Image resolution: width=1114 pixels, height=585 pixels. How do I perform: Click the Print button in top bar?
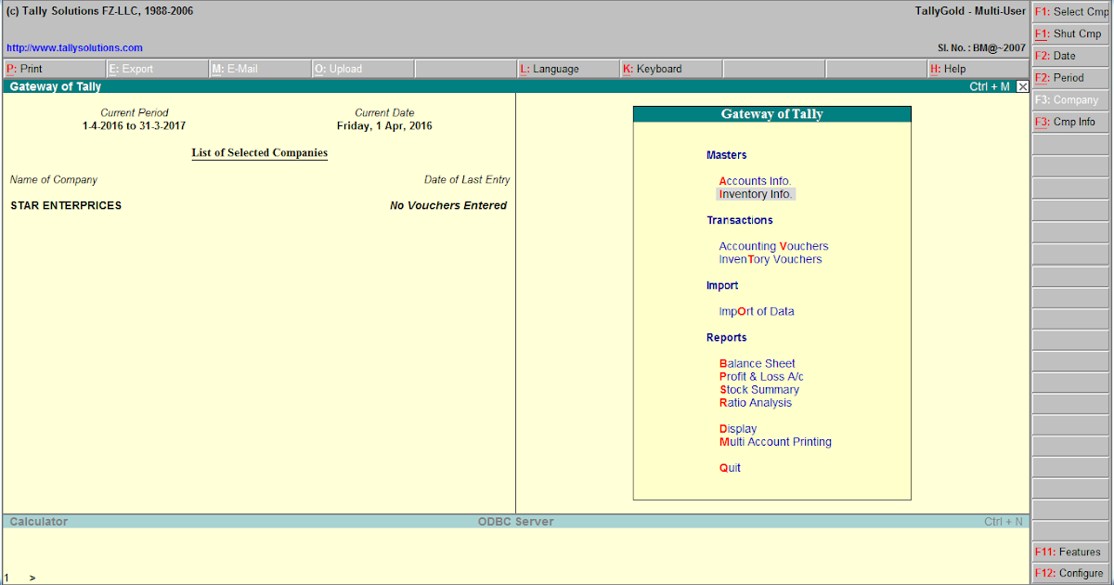click(53, 69)
